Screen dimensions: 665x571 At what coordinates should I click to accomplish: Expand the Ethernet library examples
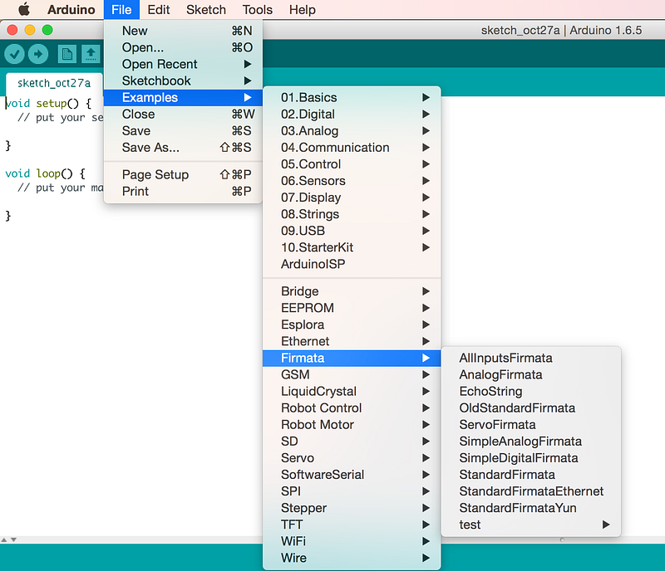352,341
